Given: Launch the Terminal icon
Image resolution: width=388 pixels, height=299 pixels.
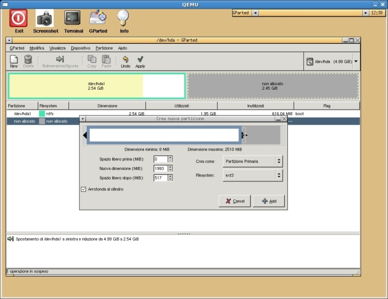Looking at the screenshot, I should click(x=72, y=18).
